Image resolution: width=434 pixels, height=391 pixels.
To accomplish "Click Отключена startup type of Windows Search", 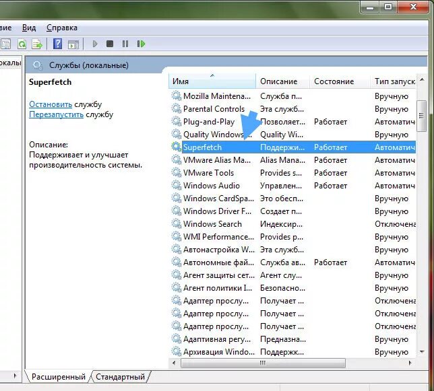I will [x=395, y=224].
